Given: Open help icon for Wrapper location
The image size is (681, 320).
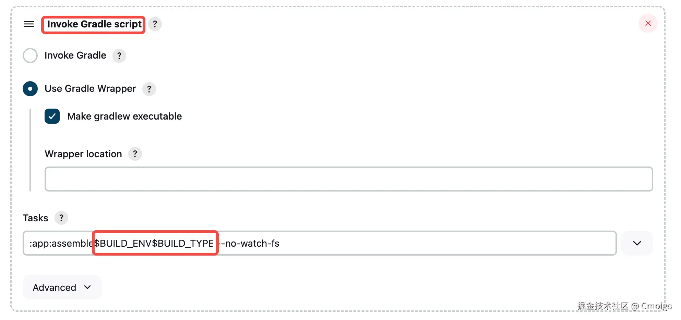Looking at the screenshot, I should (135, 154).
